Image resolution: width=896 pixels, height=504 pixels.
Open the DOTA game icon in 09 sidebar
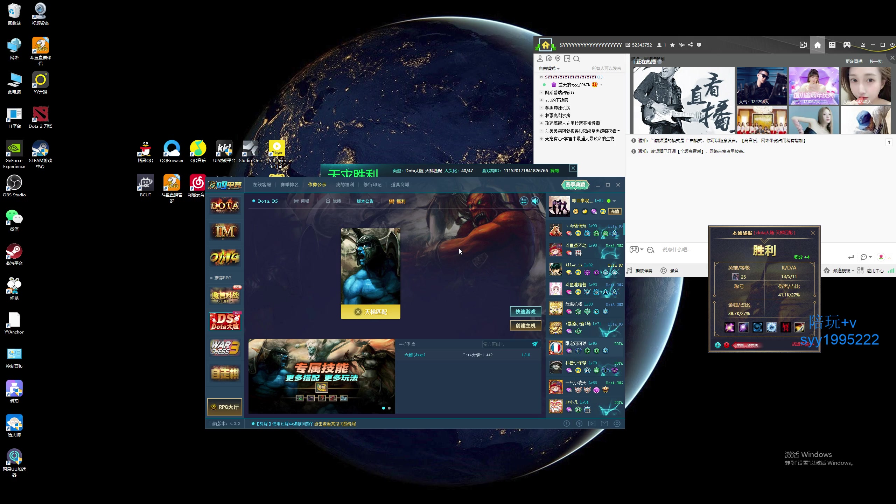pyautogui.click(x=225, y=206)
